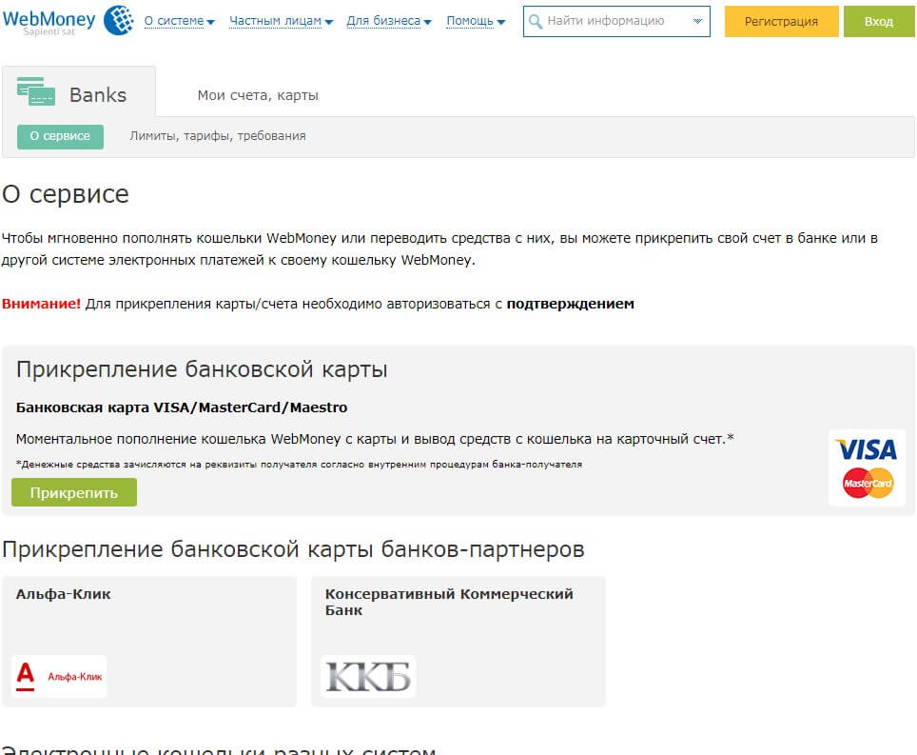
Task: Click the VISA logo
Action: pyautogui.click(x=867, y=449)
